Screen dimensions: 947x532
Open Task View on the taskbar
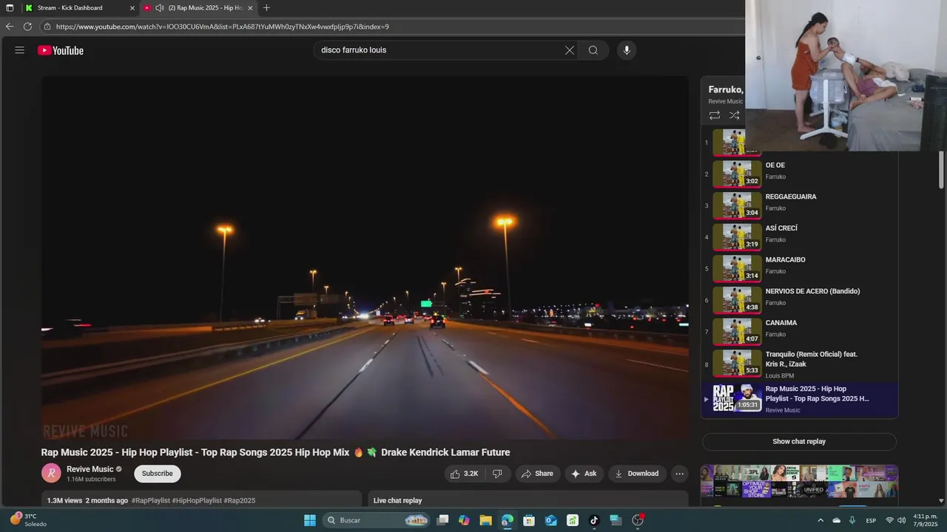click(x=442, y=520)
